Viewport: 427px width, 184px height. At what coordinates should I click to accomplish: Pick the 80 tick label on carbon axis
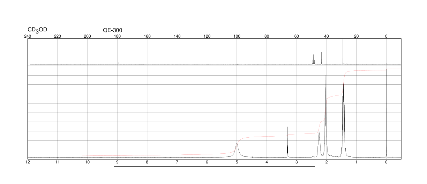(267, 36)
